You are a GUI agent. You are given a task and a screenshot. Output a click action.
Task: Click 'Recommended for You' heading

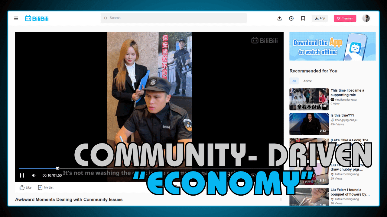[x=313, y=71]
